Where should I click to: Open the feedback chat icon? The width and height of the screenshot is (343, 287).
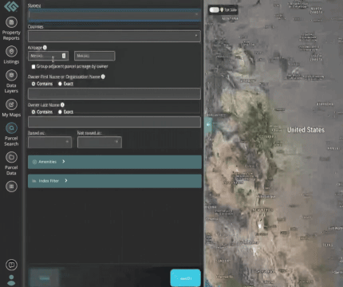click(11, 265)
